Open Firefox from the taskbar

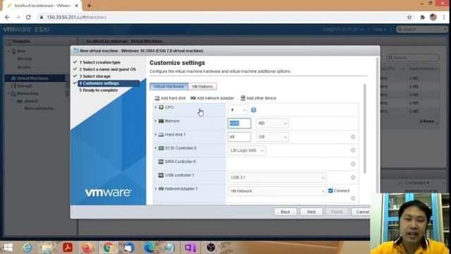[x=87, y=248]
